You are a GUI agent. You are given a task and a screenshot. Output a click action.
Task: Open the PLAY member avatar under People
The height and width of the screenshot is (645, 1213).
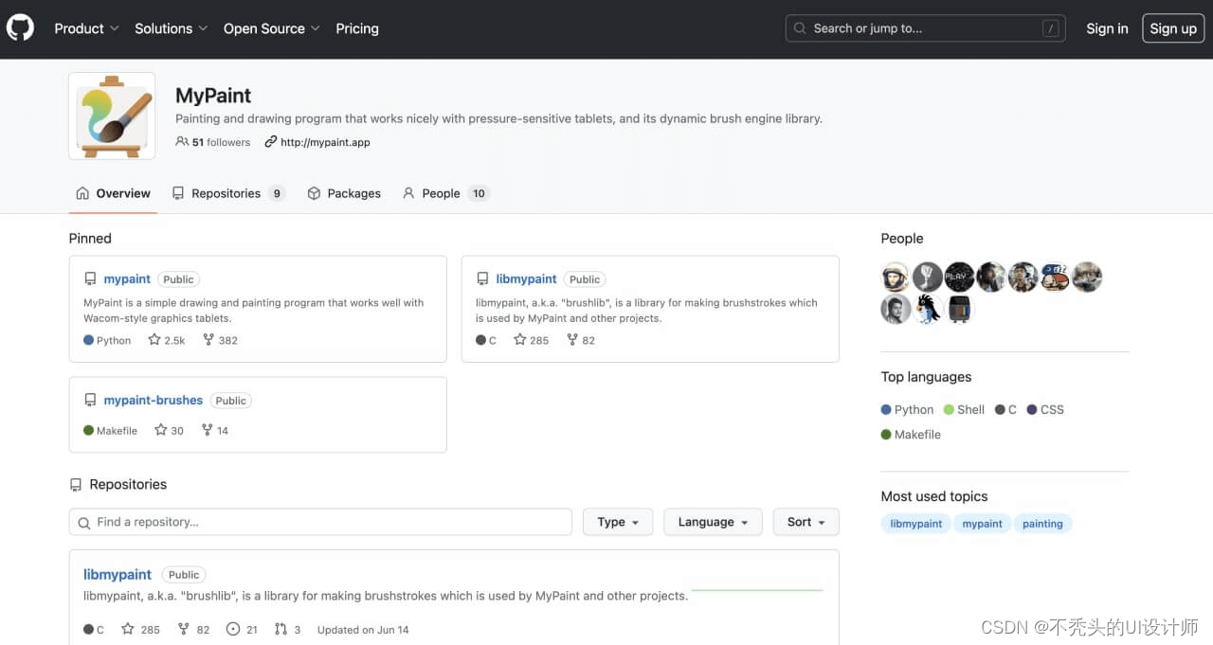tap(959, 278)
